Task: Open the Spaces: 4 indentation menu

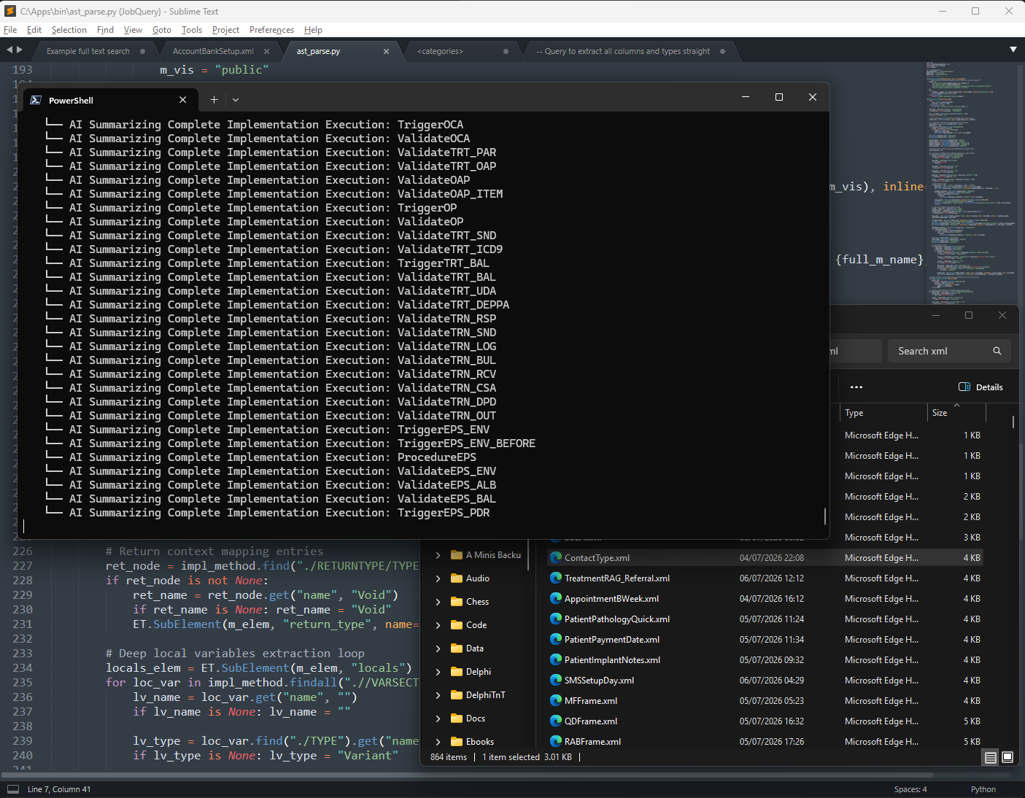Action: [x=910, y=789]
